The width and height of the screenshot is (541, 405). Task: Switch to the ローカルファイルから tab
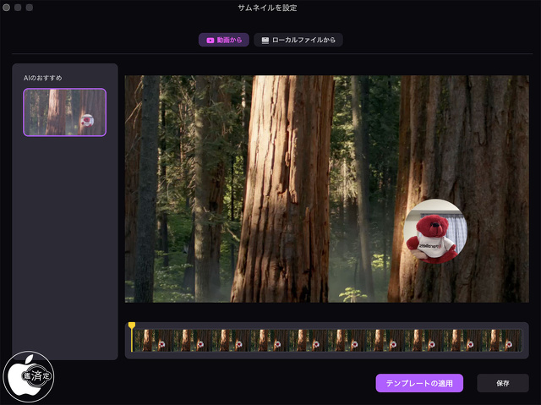(x=298, y=40)
